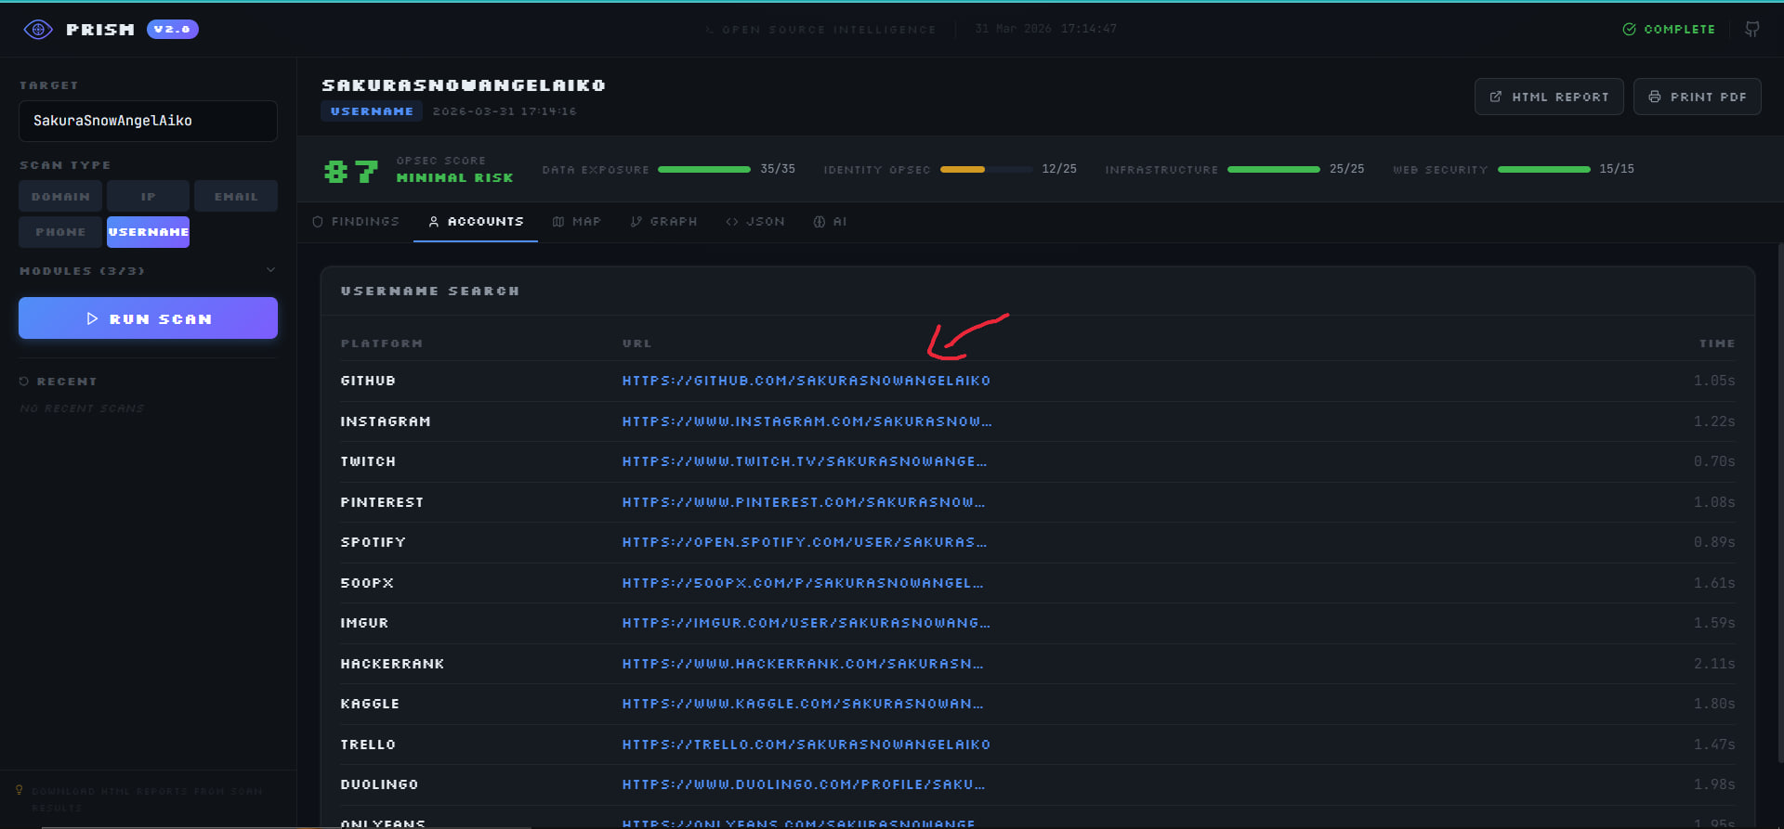Click the lightbulb tip icon in sidebar
The image size is (1784, 829).
19,791
